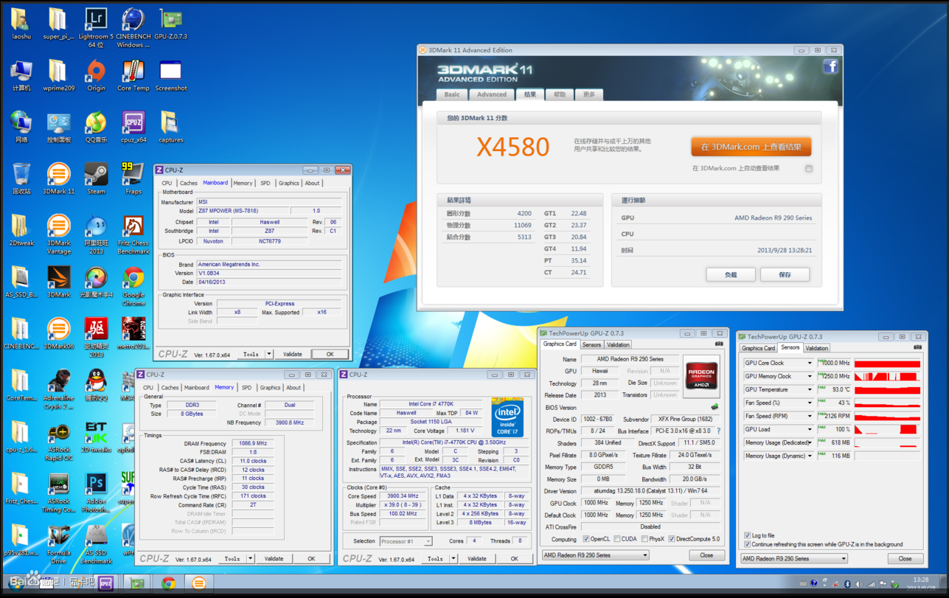
Task: Click the orange view results on 3DMark.com button
Action: 751,147
